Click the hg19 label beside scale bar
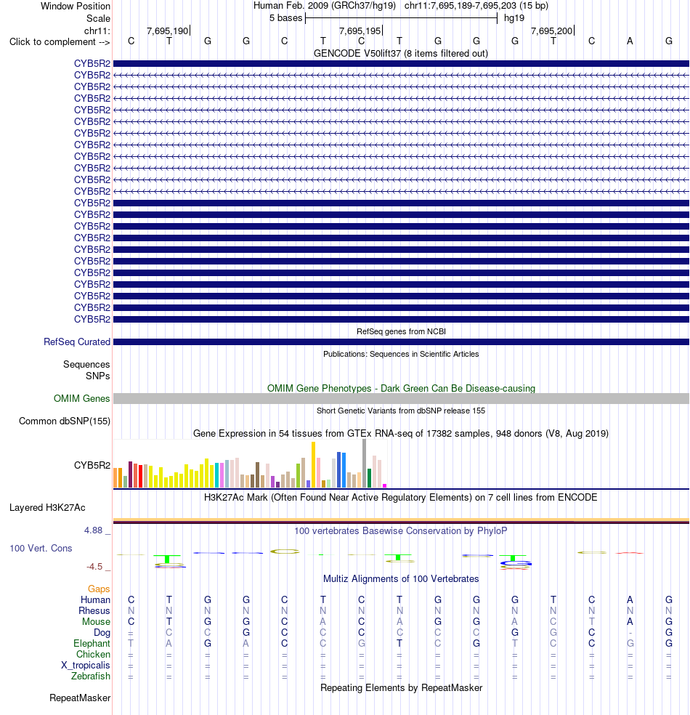Image resolution: width=690 pixels, height=715 pixels. tap(514, 17)
